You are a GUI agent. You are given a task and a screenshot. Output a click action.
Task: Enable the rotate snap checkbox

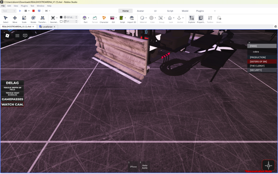[61, 21]
